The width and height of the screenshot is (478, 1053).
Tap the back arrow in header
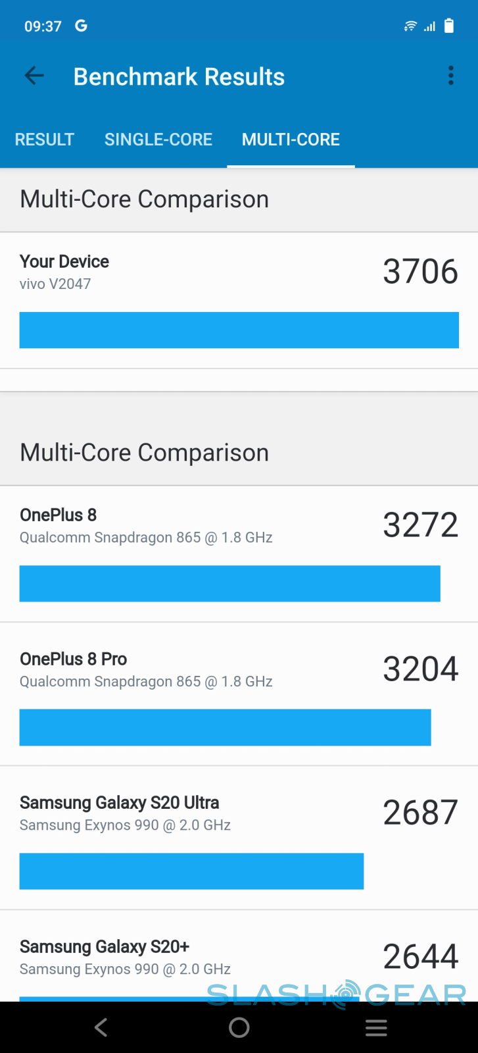(x=34, y=76)
